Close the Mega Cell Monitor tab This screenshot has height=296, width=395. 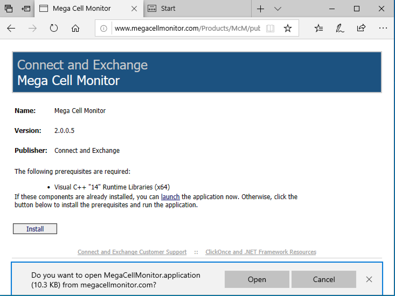134,9
